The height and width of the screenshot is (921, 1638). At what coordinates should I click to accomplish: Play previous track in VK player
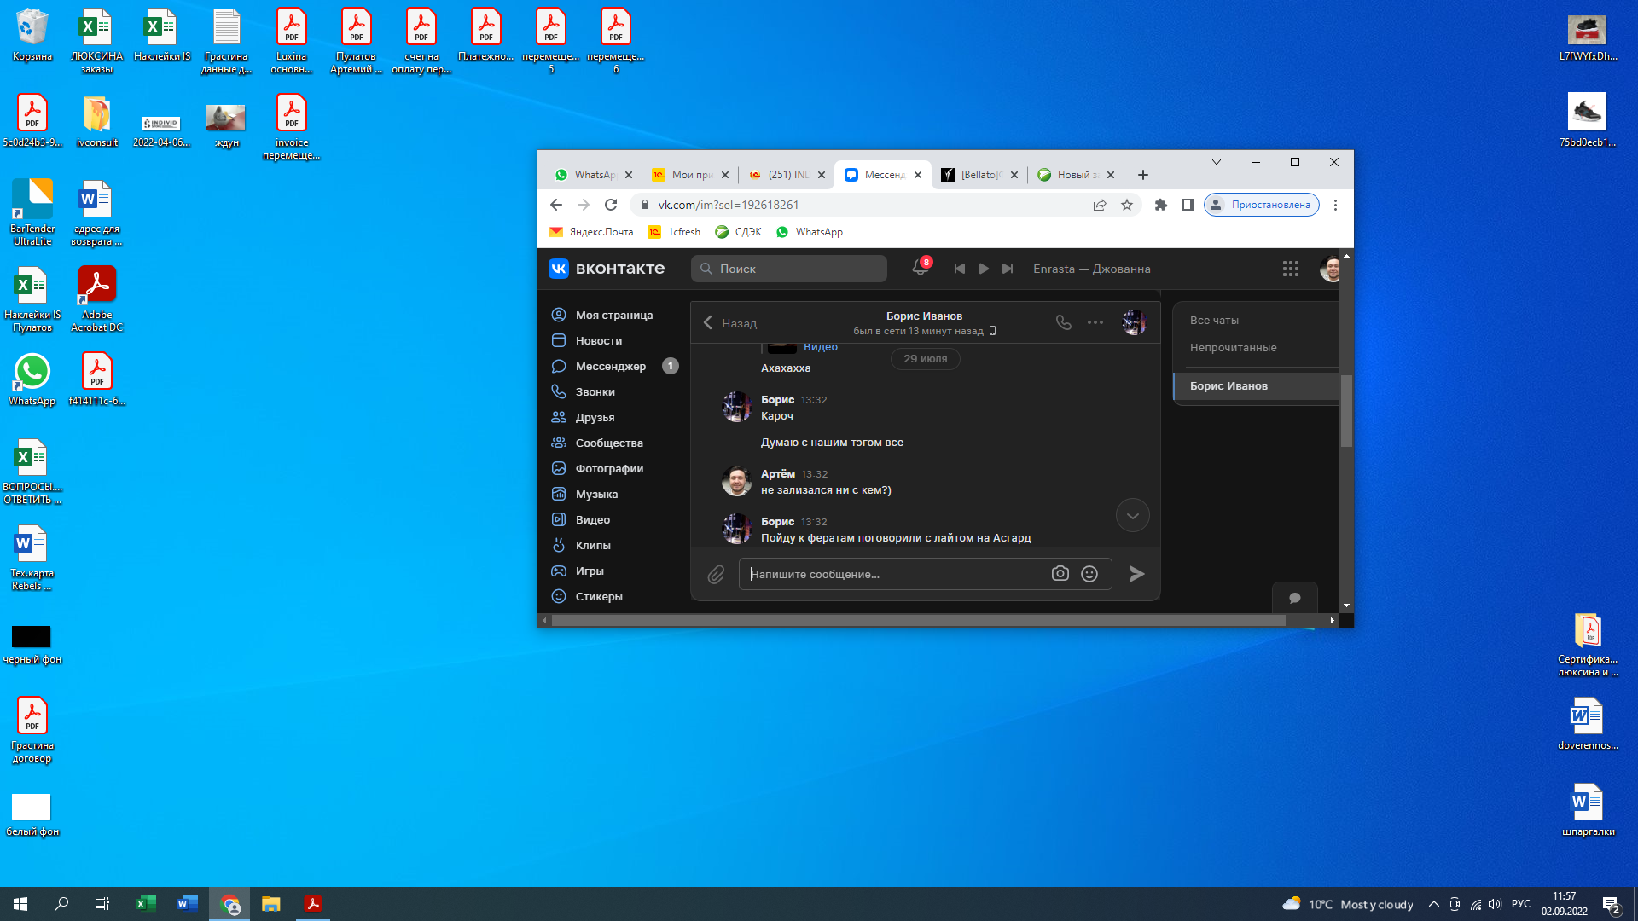(x=960, y=269)
